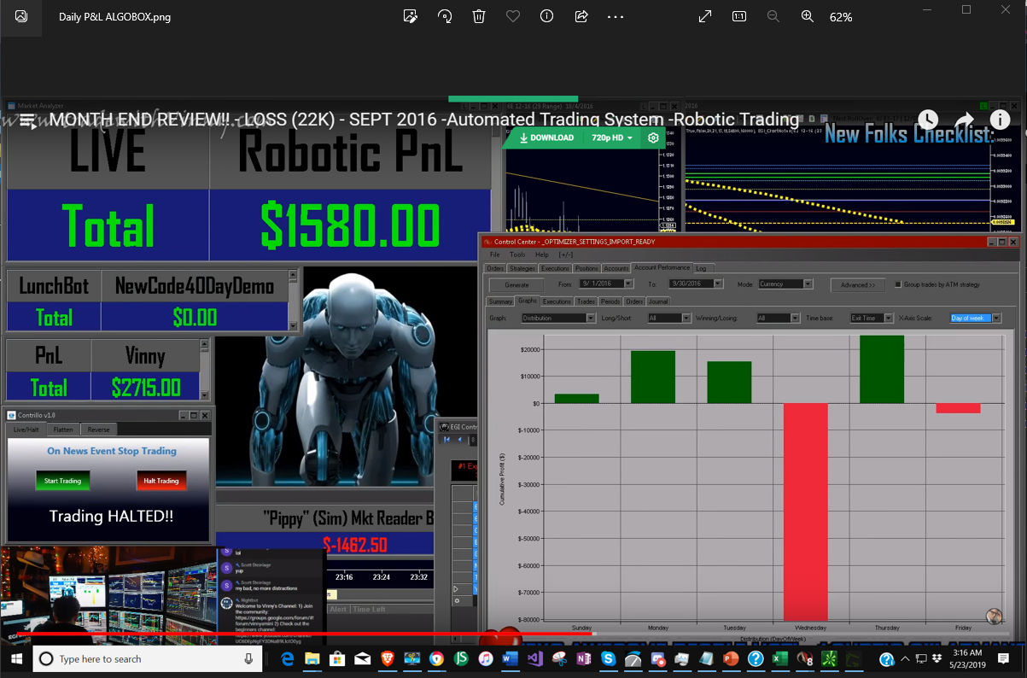
Task: Enter fullscreen with the diagonal arrows icon
Action: point(705,16)
